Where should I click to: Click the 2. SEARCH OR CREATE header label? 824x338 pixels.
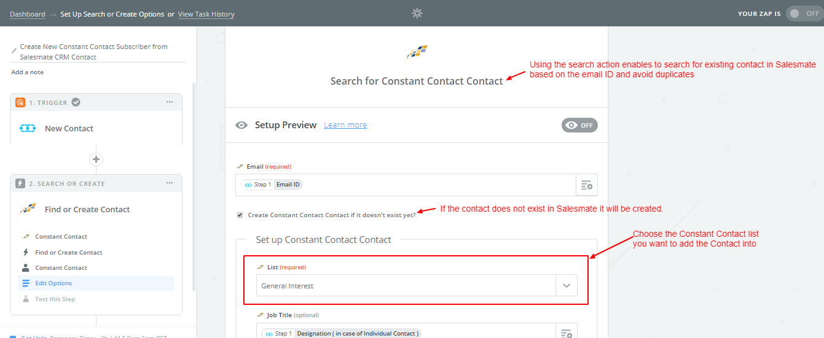point(67,184)
